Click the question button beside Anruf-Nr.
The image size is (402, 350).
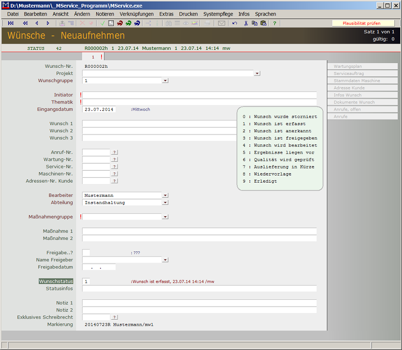pyautogui.click(x=114, y=152)
